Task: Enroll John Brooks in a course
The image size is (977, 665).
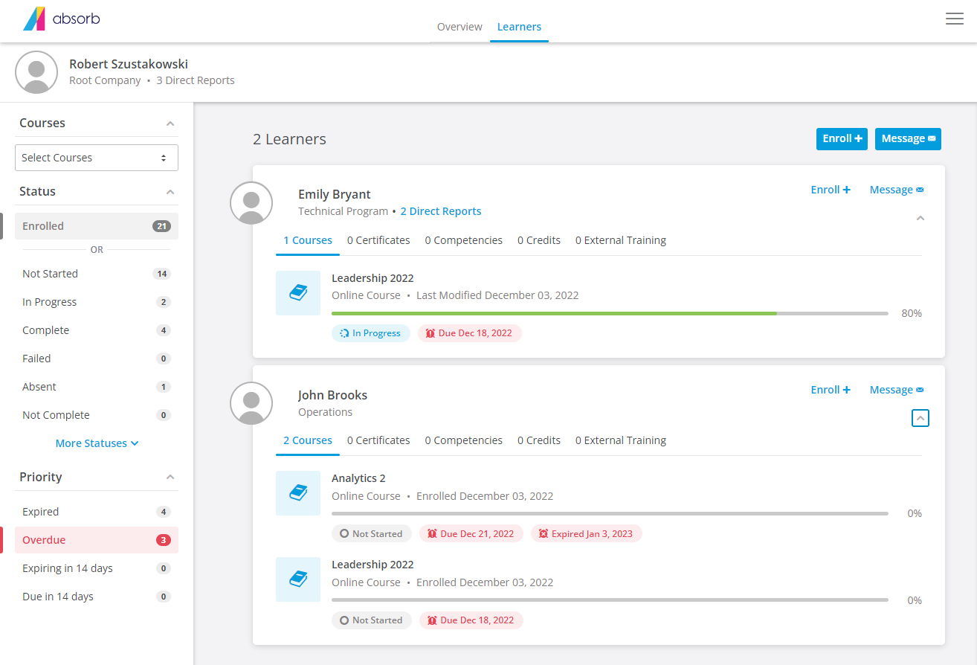Action: [x=831, y=390]
